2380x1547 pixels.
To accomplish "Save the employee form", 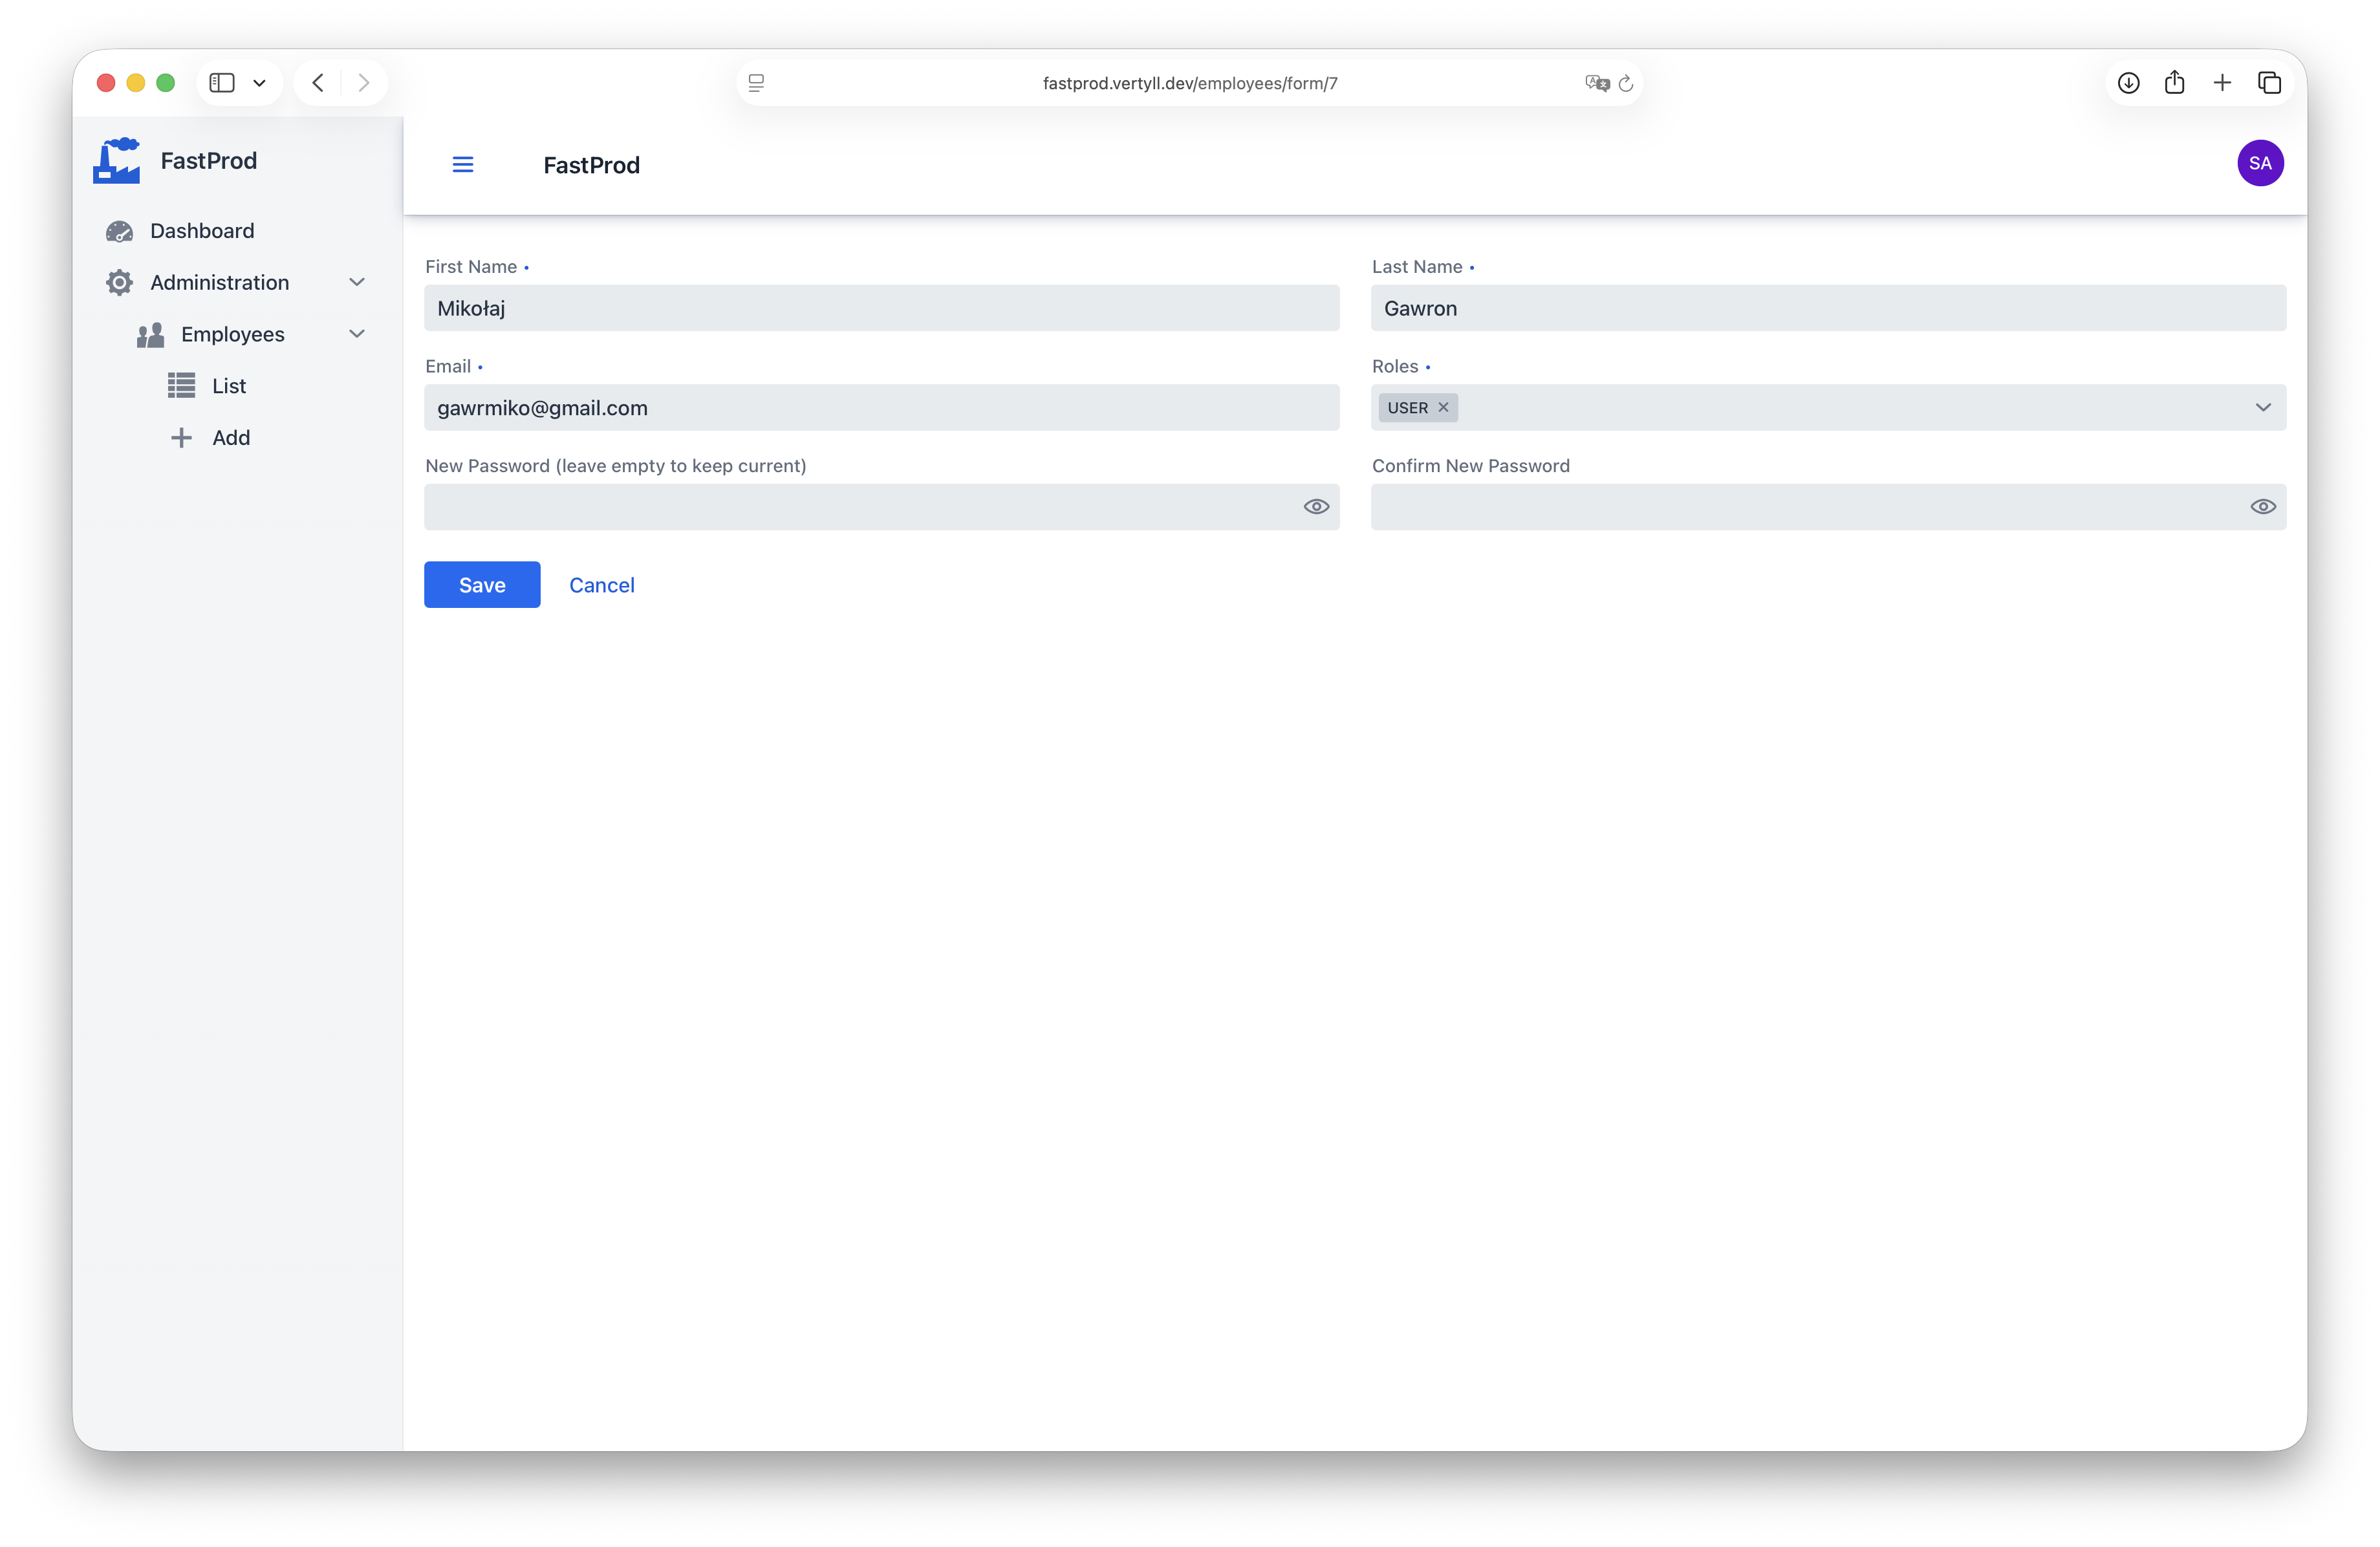I will click(482, 585).
